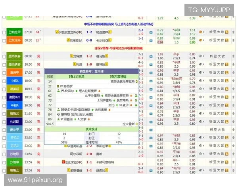
Task: Tick the checkbox for the 巴东北杯 08:30 match
Action: pos(4,41)
